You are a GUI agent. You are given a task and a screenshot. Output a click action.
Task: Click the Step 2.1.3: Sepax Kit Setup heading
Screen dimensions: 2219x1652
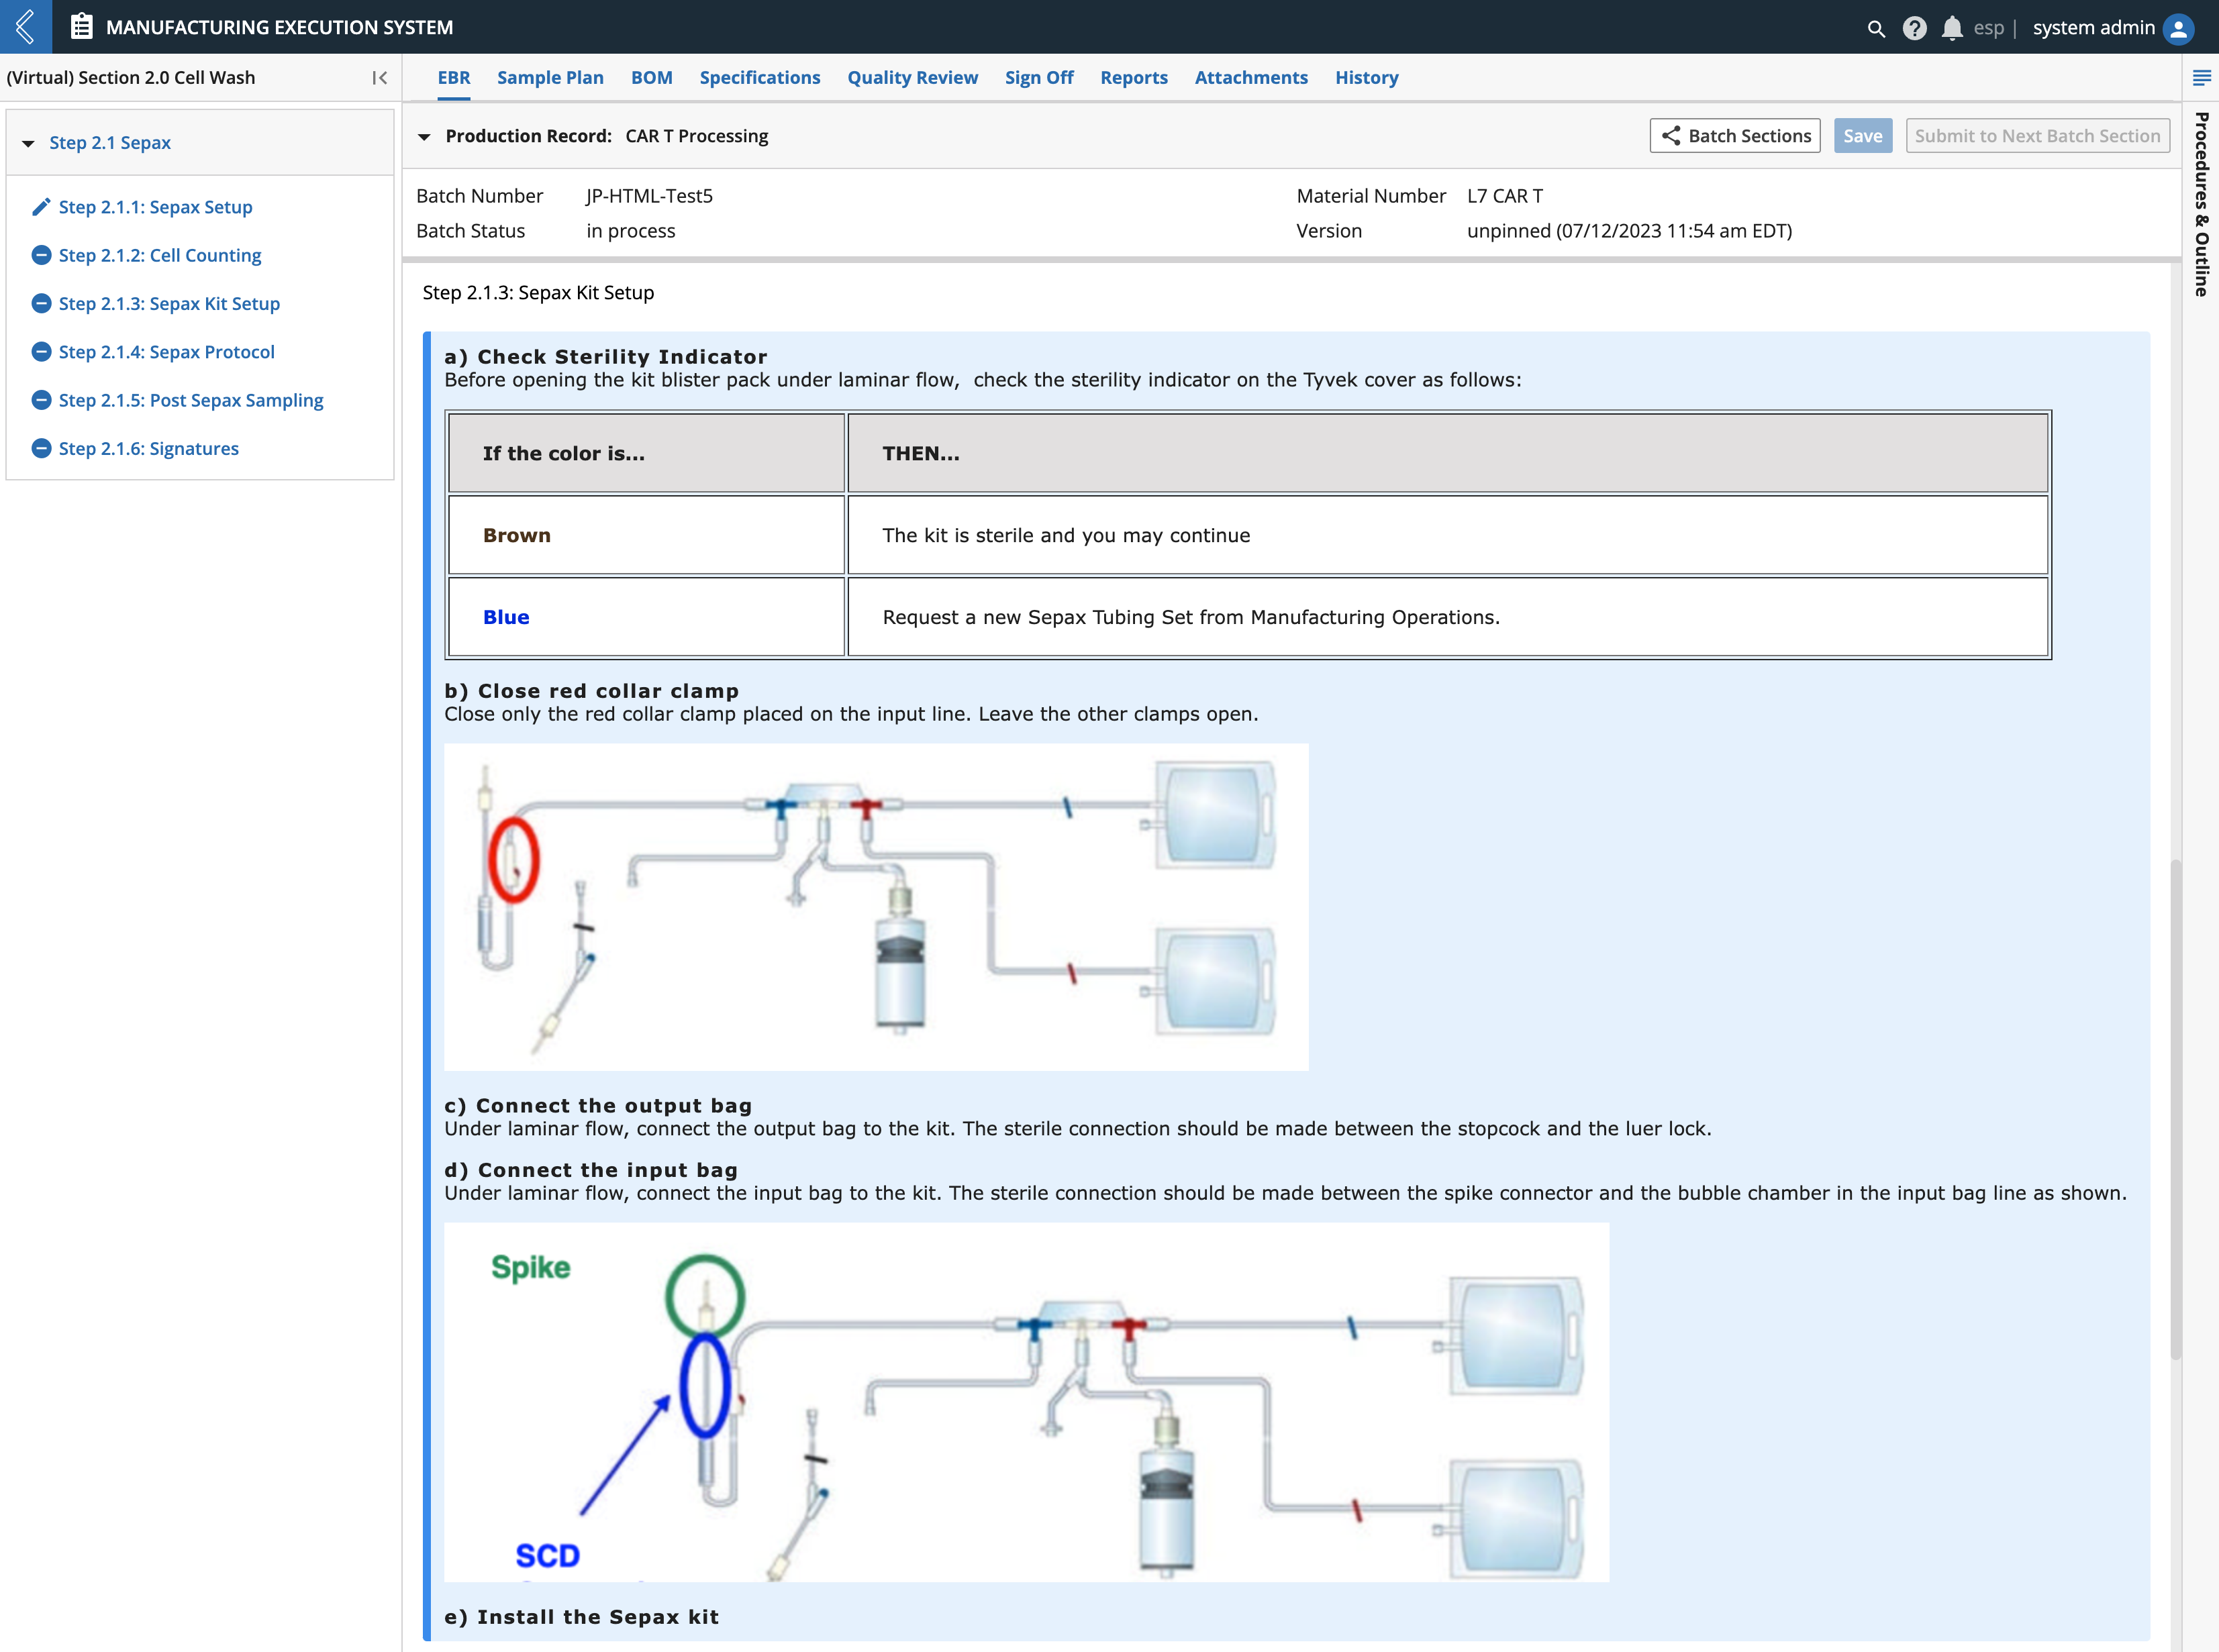tap(538, 293)
